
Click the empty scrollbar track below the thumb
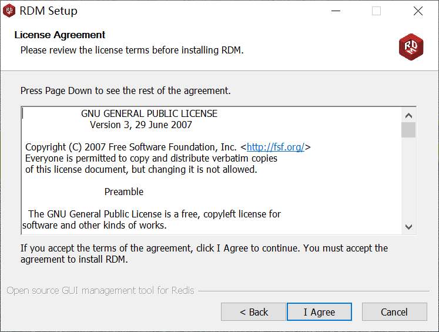point(408,182)
